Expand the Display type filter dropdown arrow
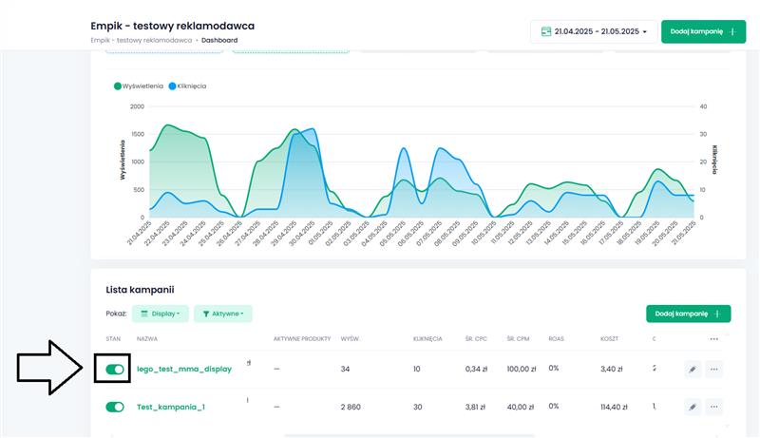Viewport: 760px width, 438px height. [179, 314]
